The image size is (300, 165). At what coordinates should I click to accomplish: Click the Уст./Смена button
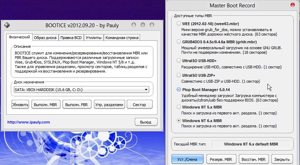click(187, 159)
